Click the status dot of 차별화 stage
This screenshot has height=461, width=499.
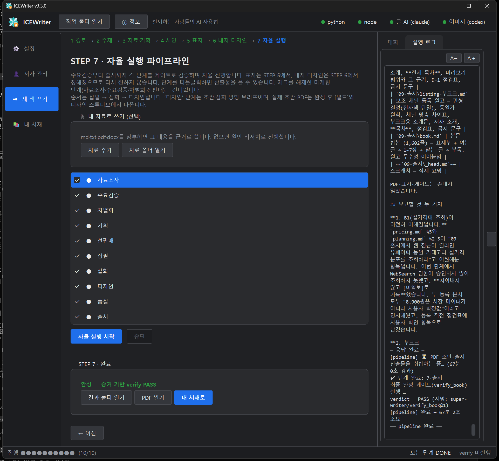pyautogui.click(x=89, y=211)
